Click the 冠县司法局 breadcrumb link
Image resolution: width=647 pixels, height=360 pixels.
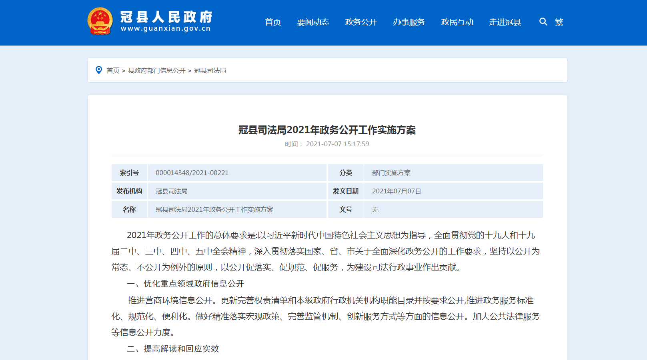coord(210,70)
